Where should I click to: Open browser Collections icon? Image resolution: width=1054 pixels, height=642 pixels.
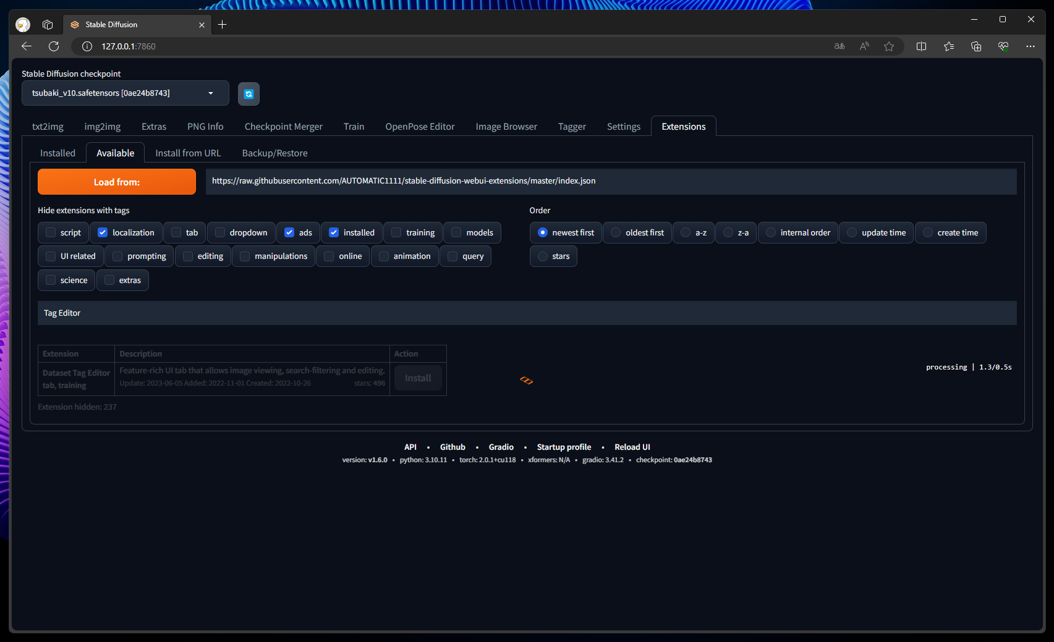(975, 46)
